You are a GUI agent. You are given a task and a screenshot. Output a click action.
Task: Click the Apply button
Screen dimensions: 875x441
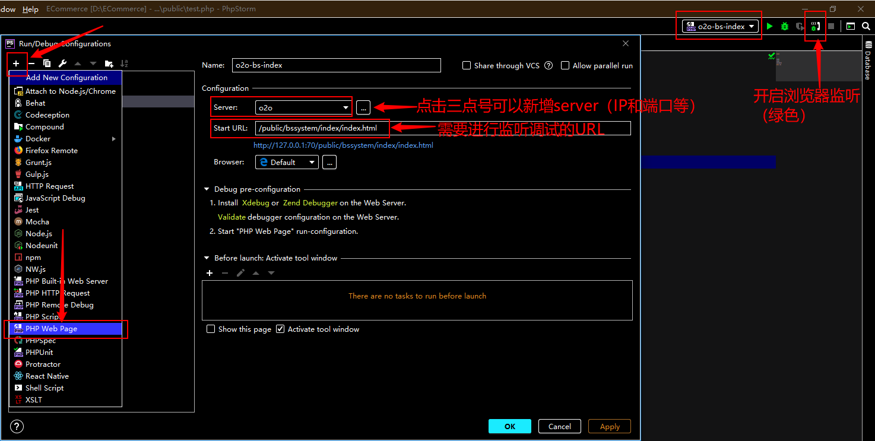[610, 426]
